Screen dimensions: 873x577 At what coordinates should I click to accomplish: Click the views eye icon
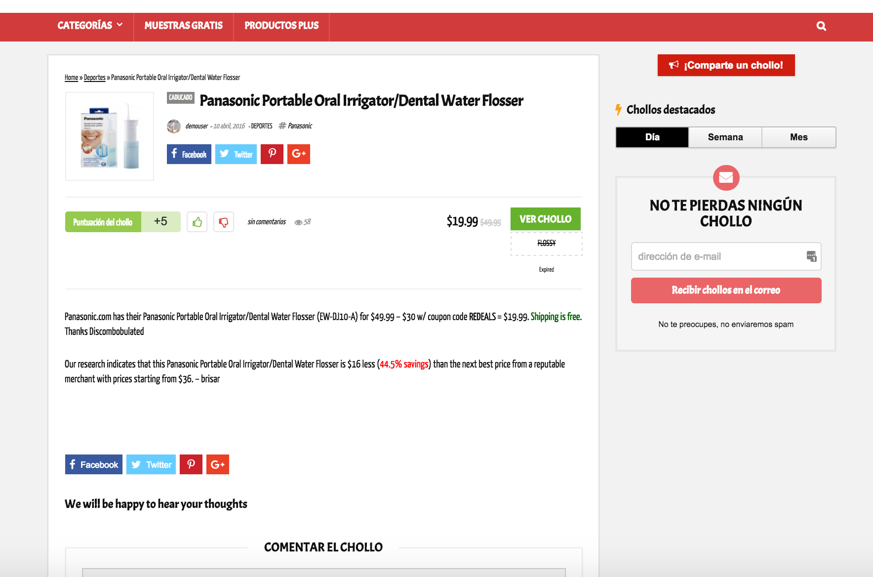point(298,222)
